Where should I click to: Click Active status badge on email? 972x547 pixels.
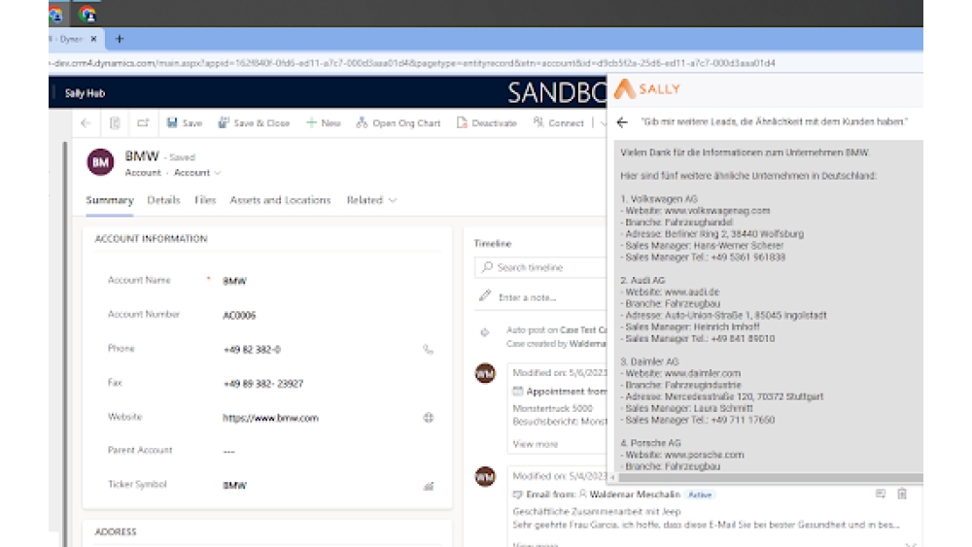pos(700,495)
